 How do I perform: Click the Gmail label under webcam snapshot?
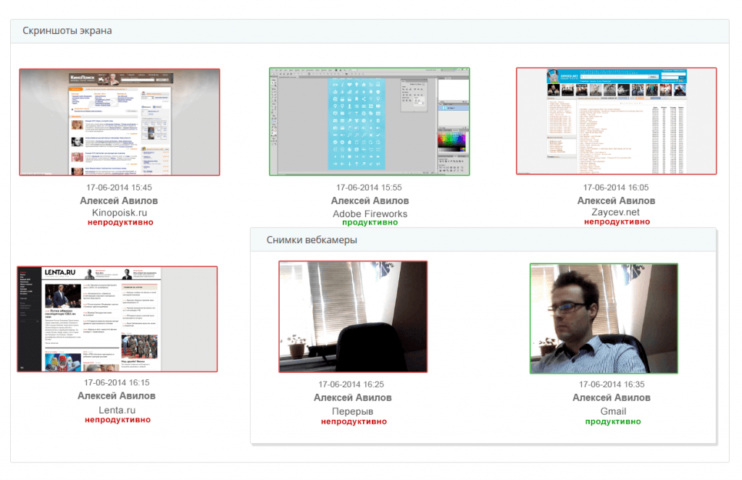click(x=612, y=411)
